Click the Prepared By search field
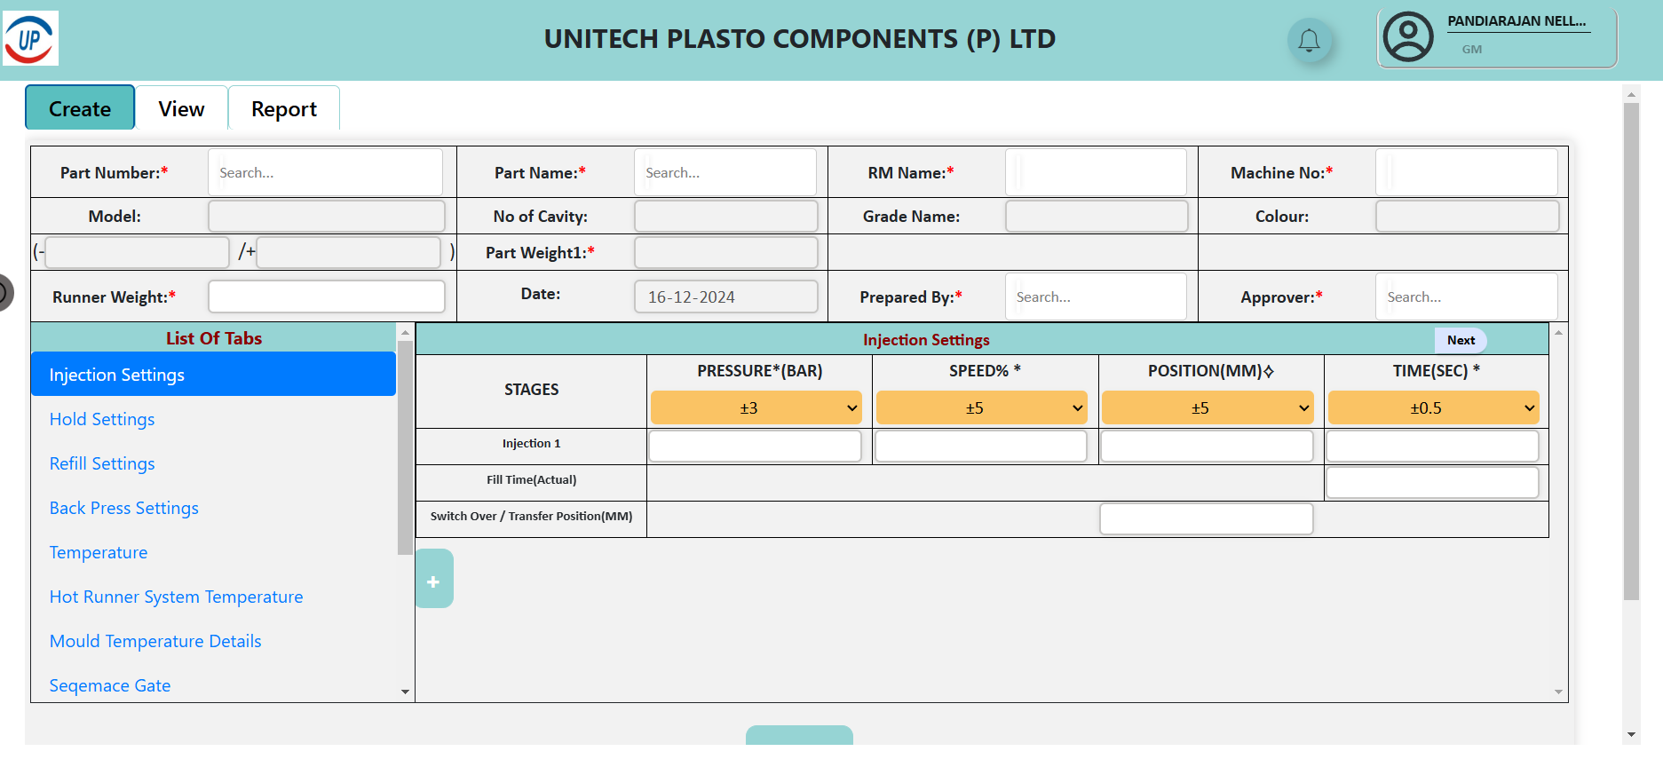Viewport: 1663px width, 767px height. click(x=1096, y=297)
